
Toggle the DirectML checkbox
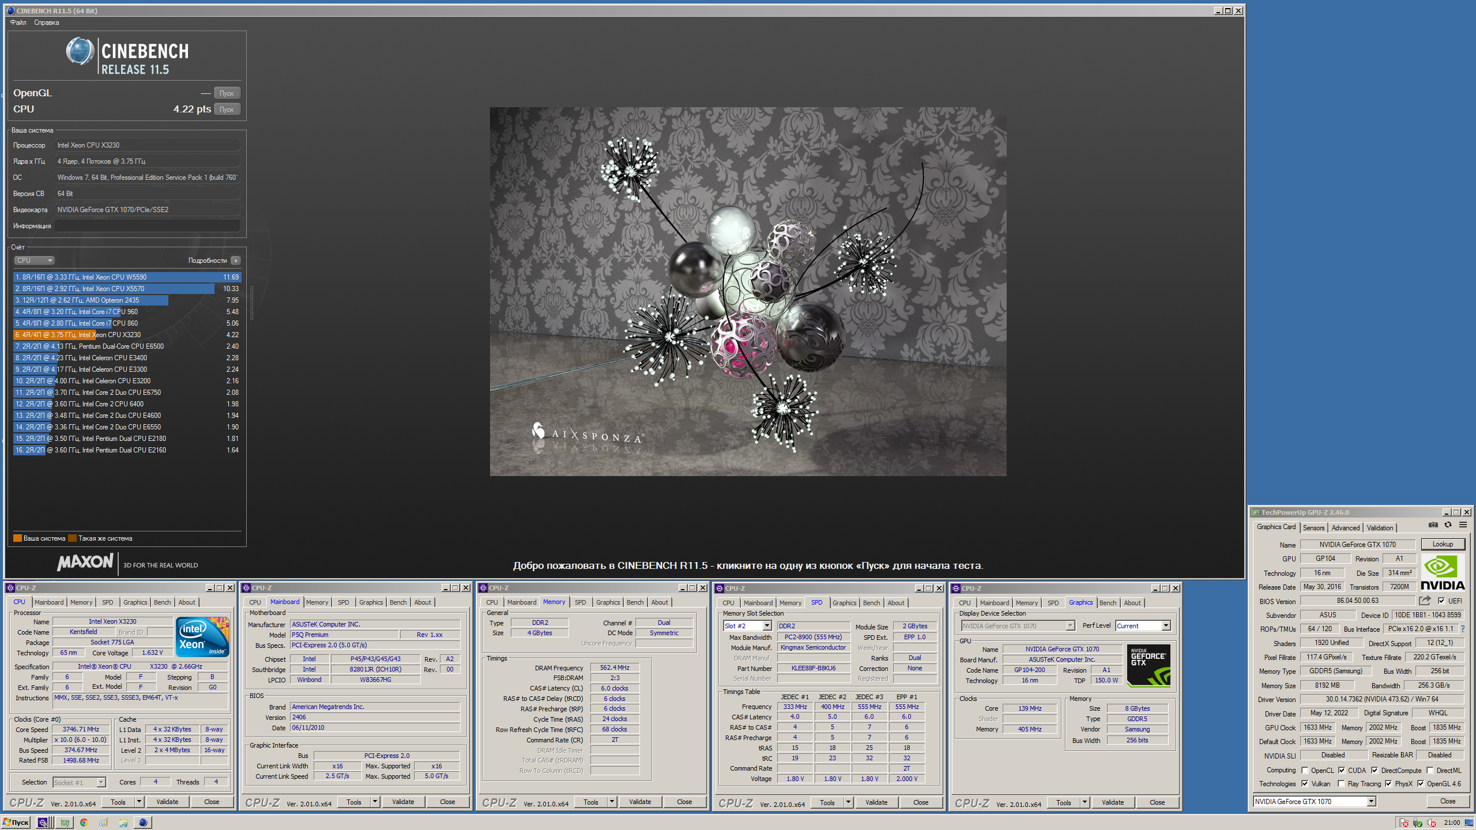coord(1430,770)
